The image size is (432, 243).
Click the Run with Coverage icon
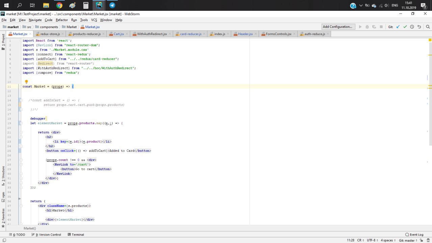374,27
